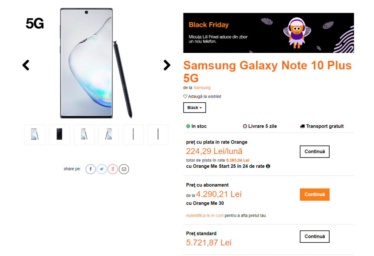Select the last S Pen thumbnail
The width and height of the screenshot is (374, 256).
click(x=158, y=135)
